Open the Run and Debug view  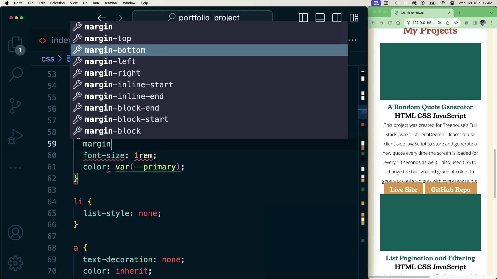point(16,136)
